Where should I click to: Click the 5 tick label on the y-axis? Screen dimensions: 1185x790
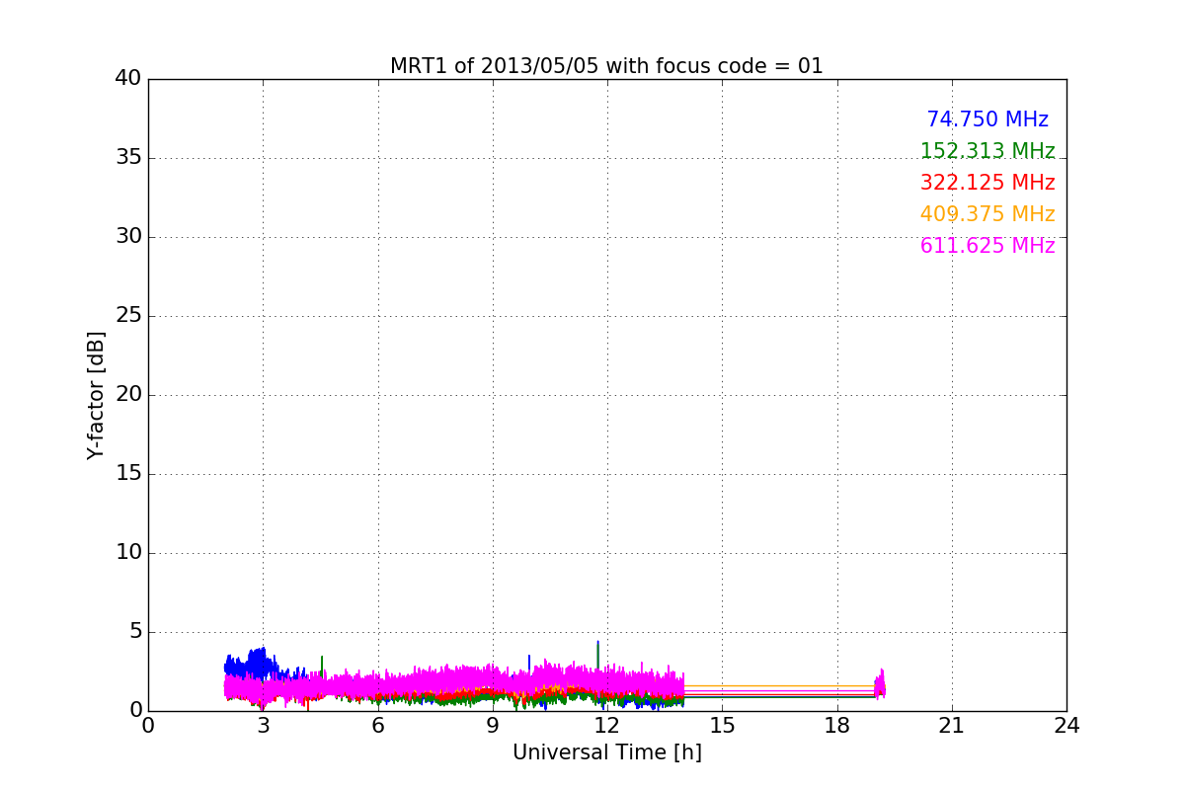(x=135, y=632)
